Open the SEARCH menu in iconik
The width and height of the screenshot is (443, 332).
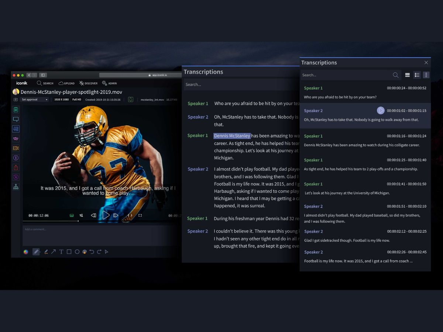pos(45,83)
